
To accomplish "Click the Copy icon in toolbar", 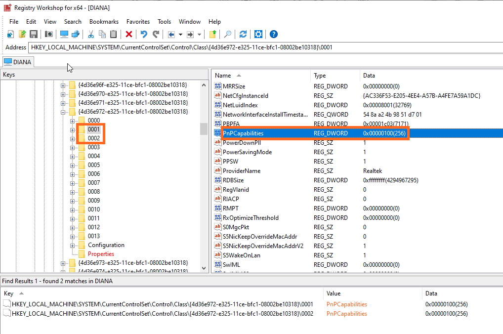I will pyautogui.click(x=102, y=34).
